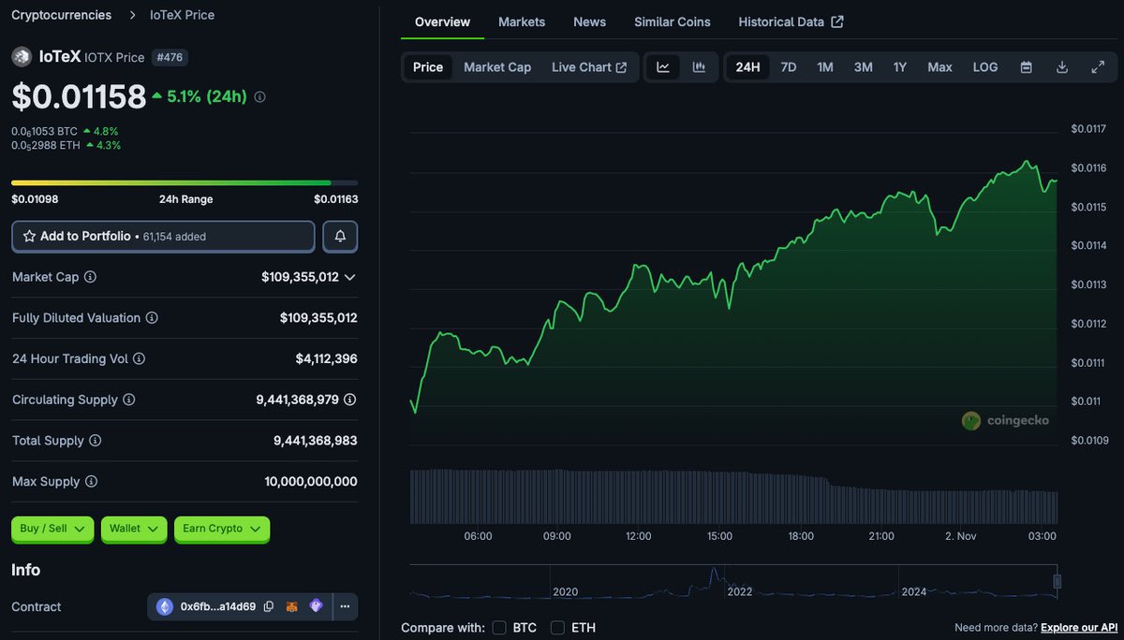Open the calendar date range picker
This screenshot has width=1124, height=640.
pos(1027,67)
